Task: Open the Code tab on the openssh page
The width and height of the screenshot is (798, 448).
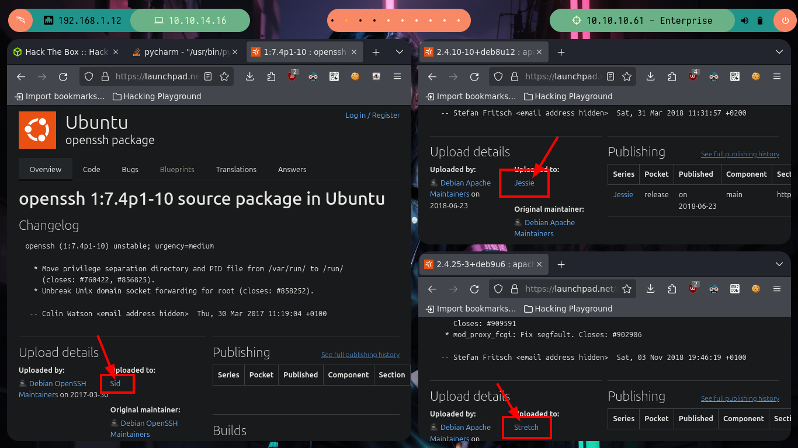Action: pos(92,169)
